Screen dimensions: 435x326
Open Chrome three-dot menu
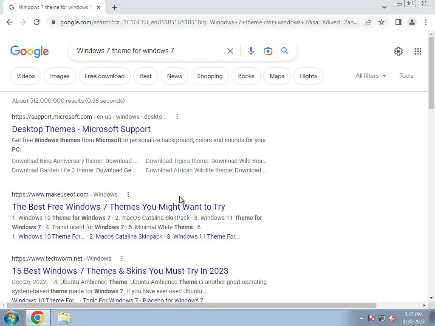[426, 22]
